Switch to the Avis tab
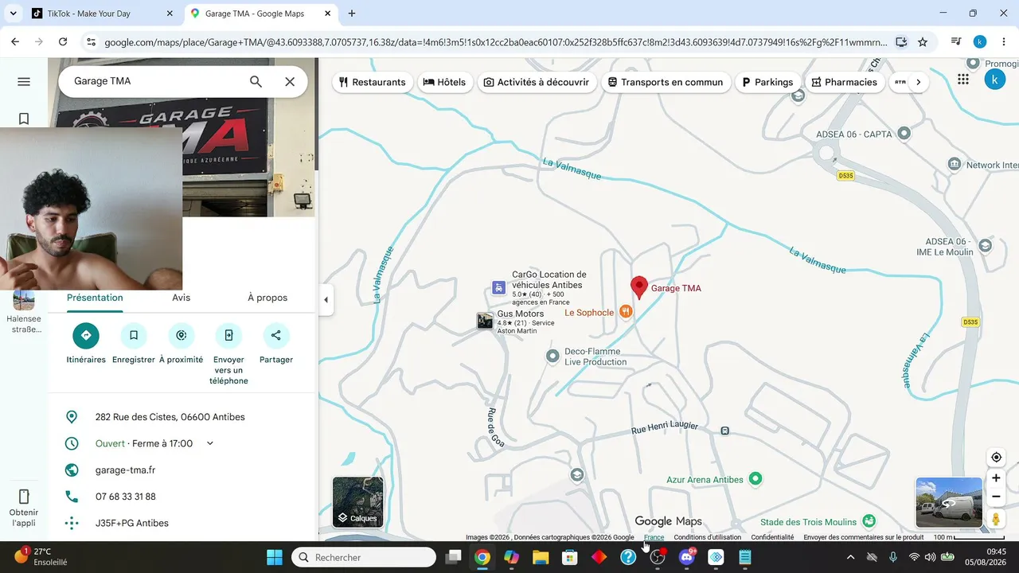Screen dimensions: 1019x573 click(182, 298)
